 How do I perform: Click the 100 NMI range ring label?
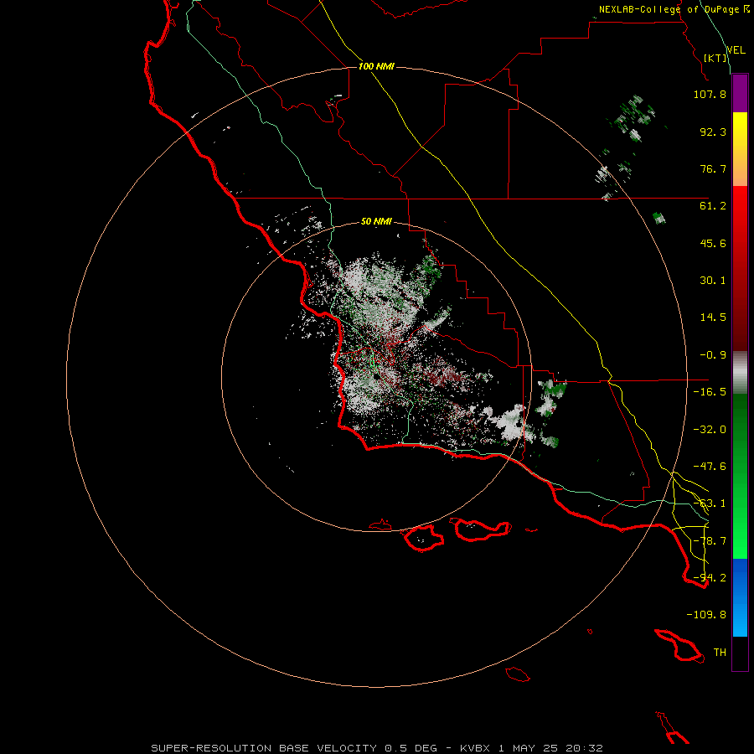pos(376,66)
